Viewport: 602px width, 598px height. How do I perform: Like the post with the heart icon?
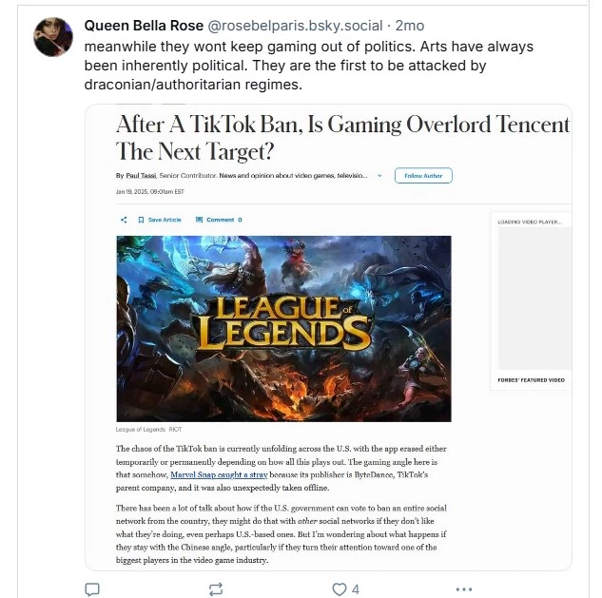tap(339, 589)
